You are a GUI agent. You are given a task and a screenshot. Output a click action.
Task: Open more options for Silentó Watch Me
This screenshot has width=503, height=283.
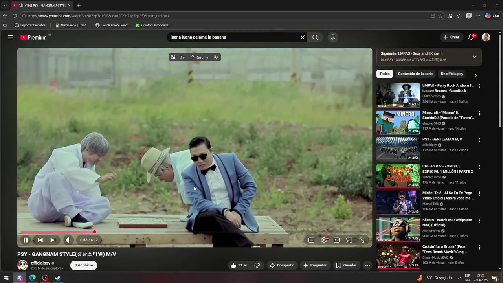(479, 221)
